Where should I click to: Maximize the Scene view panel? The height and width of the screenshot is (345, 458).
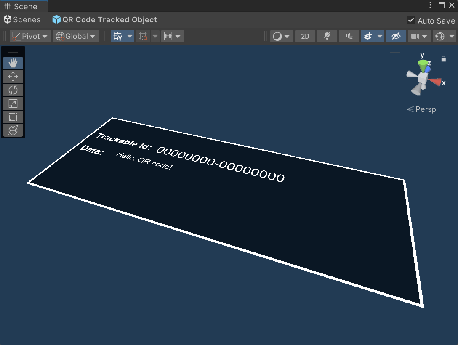442,5
